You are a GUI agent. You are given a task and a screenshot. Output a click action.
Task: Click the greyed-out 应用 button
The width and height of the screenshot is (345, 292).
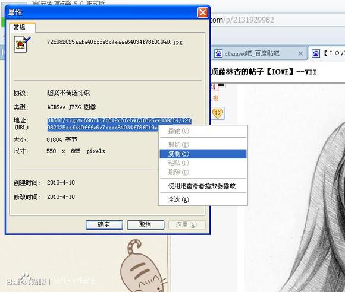(x=187, y=225)
